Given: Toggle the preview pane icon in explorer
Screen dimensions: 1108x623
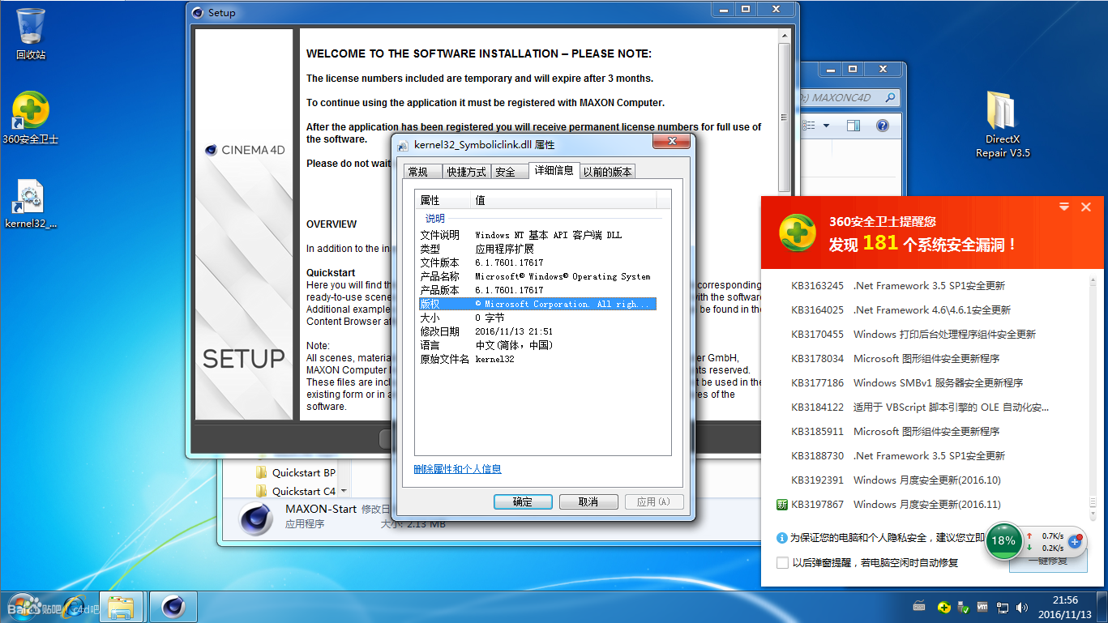Looking at the screenshot, I should pyautogui.click(x=853, y=126).
